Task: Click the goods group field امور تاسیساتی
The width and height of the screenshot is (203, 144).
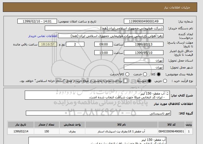Action: tap(98, 113)
